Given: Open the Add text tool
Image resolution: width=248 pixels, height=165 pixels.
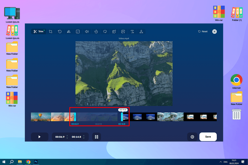Looking at the screenshot, I should pos(132,31).
